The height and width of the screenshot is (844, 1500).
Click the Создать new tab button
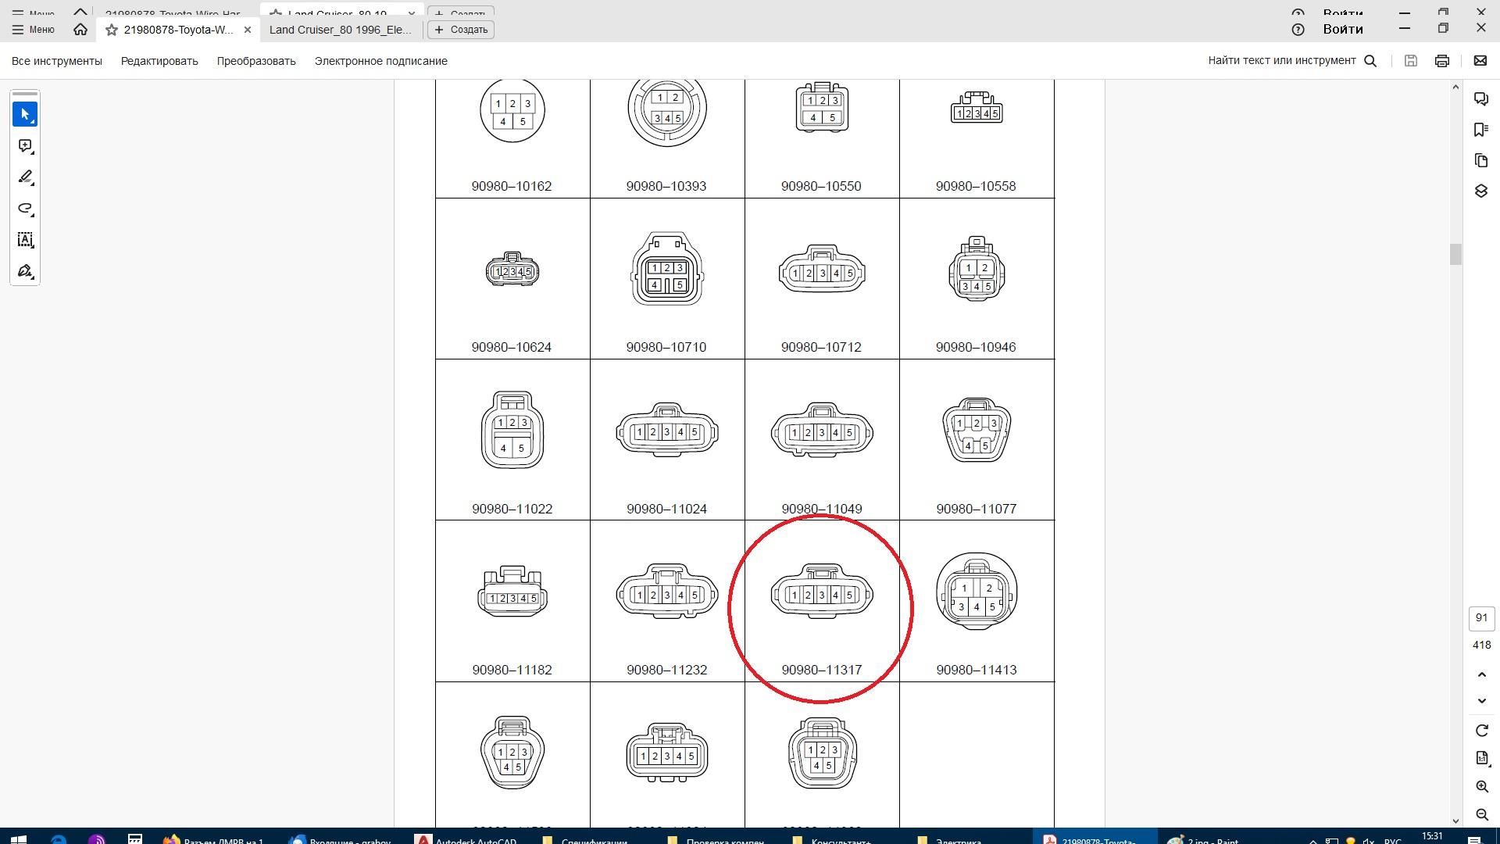pyautogui.click(x=461, y=30)
